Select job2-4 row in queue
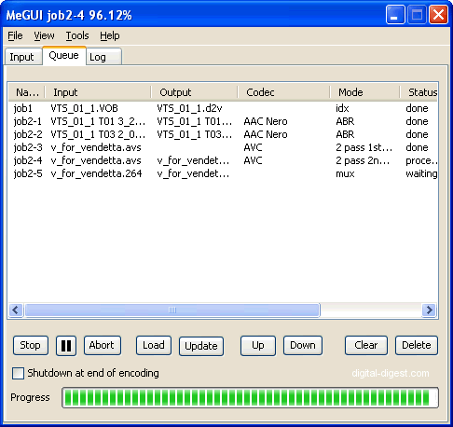 (223, 160)
